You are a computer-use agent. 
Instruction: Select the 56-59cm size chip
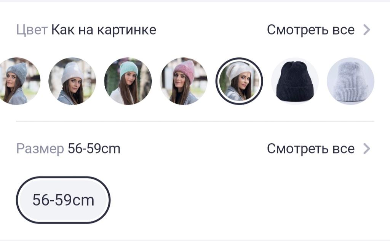pyautogui.click(x=63, y=200)
